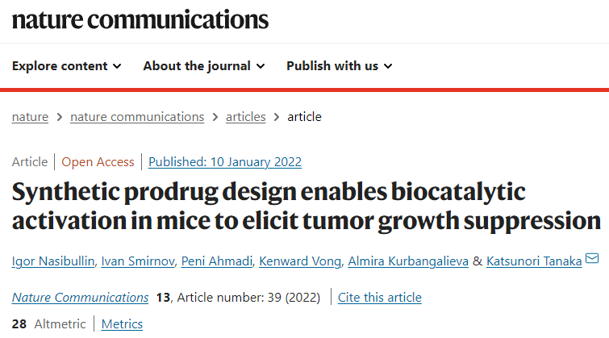The image size is (609, 338).
Task: Expand the Publish with us menu
Action: point(339,66)
